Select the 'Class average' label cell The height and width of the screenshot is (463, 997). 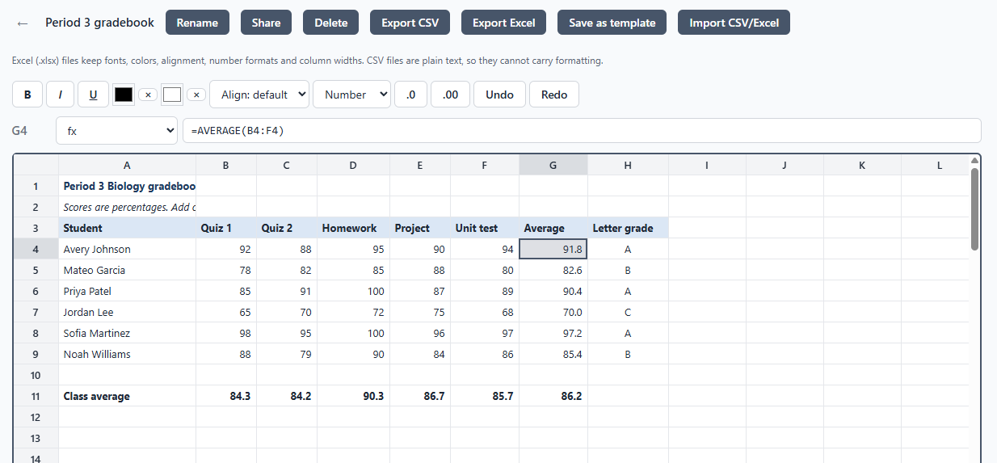tap(128, 396)
